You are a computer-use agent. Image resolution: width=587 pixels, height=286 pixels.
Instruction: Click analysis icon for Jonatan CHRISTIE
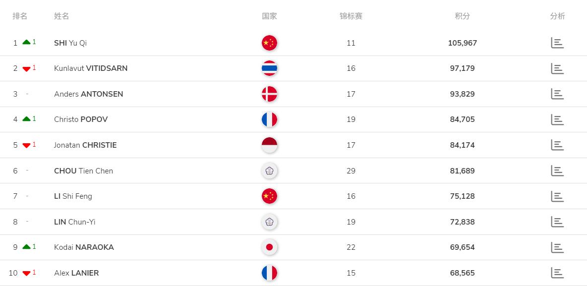coord(557,145)
